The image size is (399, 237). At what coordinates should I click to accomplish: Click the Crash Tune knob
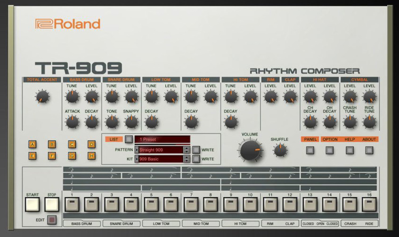(350, 122)
